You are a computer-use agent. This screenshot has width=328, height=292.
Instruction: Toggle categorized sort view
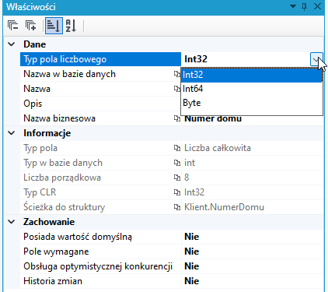(54, 26)
